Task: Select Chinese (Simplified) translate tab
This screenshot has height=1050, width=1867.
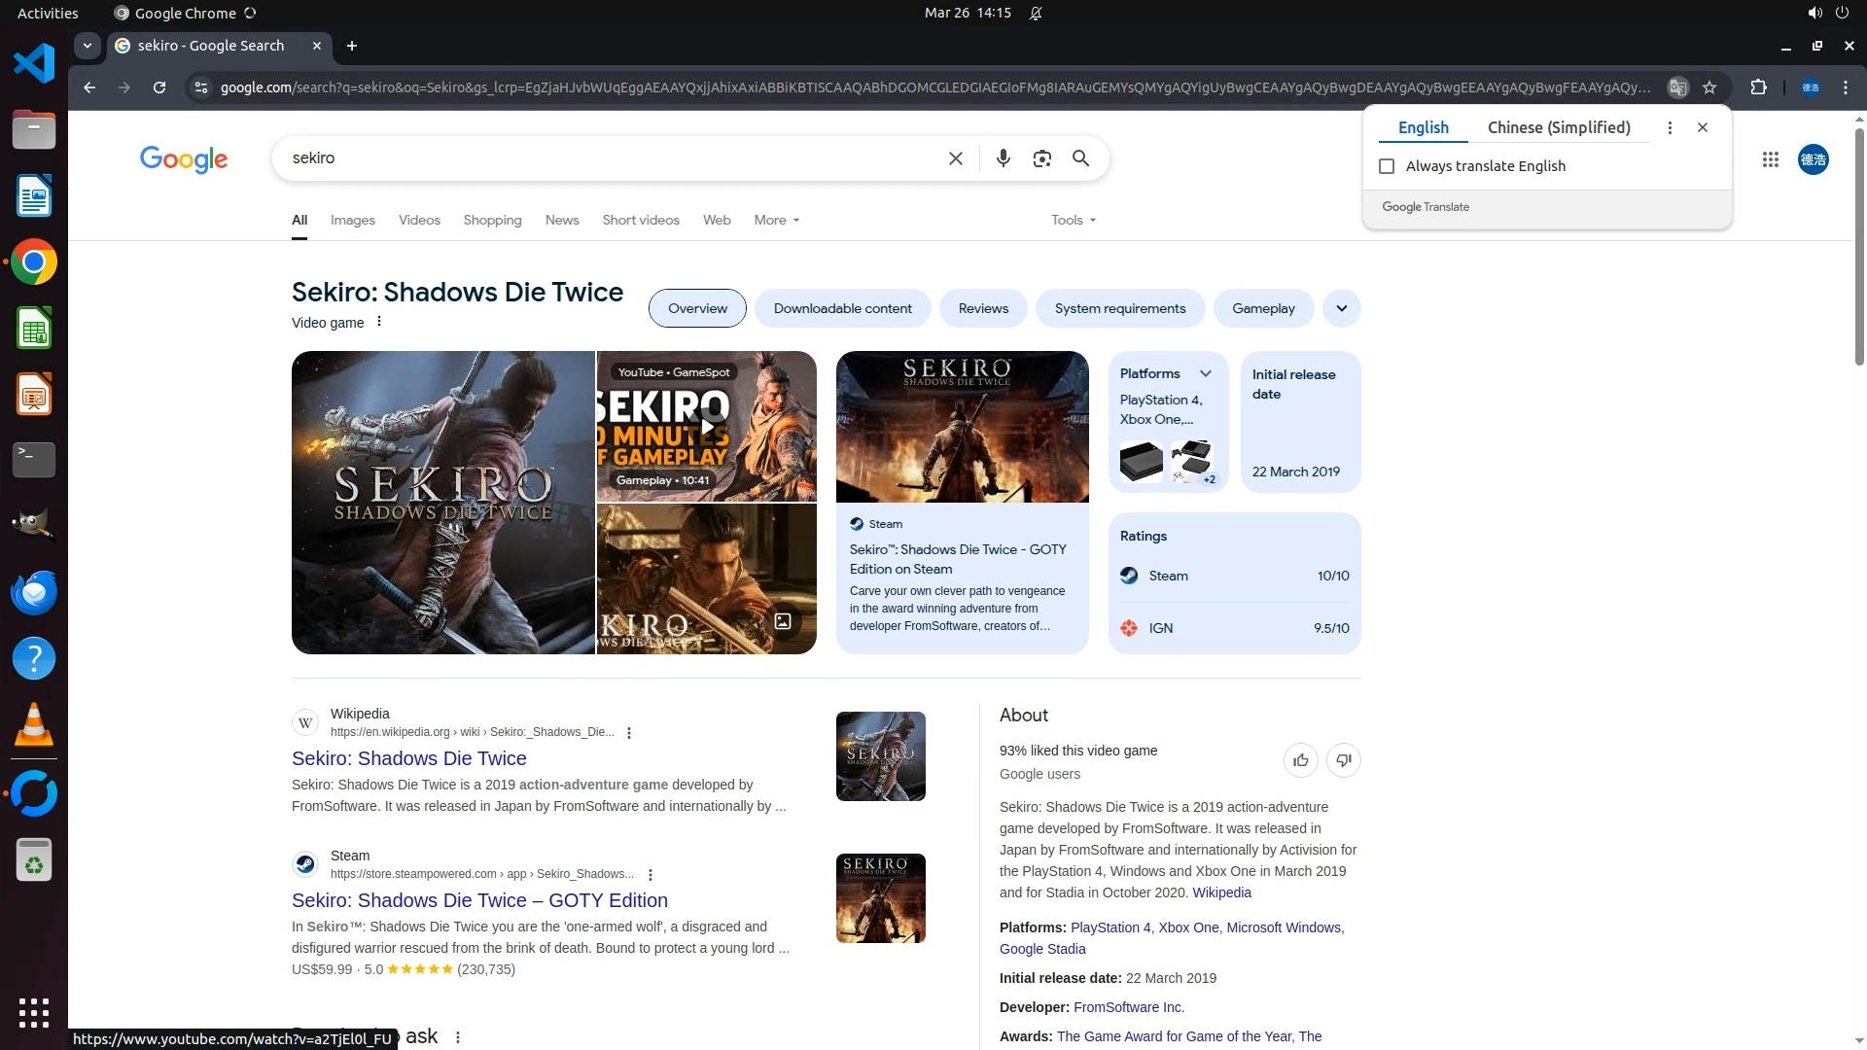Action: click(x=1558, y=127)
